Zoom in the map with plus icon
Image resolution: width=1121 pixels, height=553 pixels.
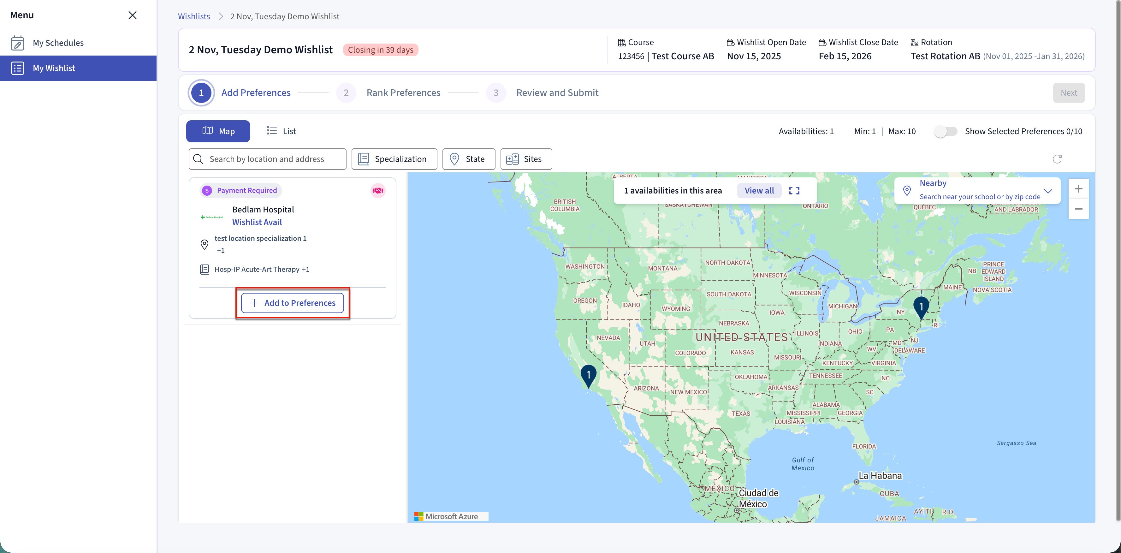1078,189
